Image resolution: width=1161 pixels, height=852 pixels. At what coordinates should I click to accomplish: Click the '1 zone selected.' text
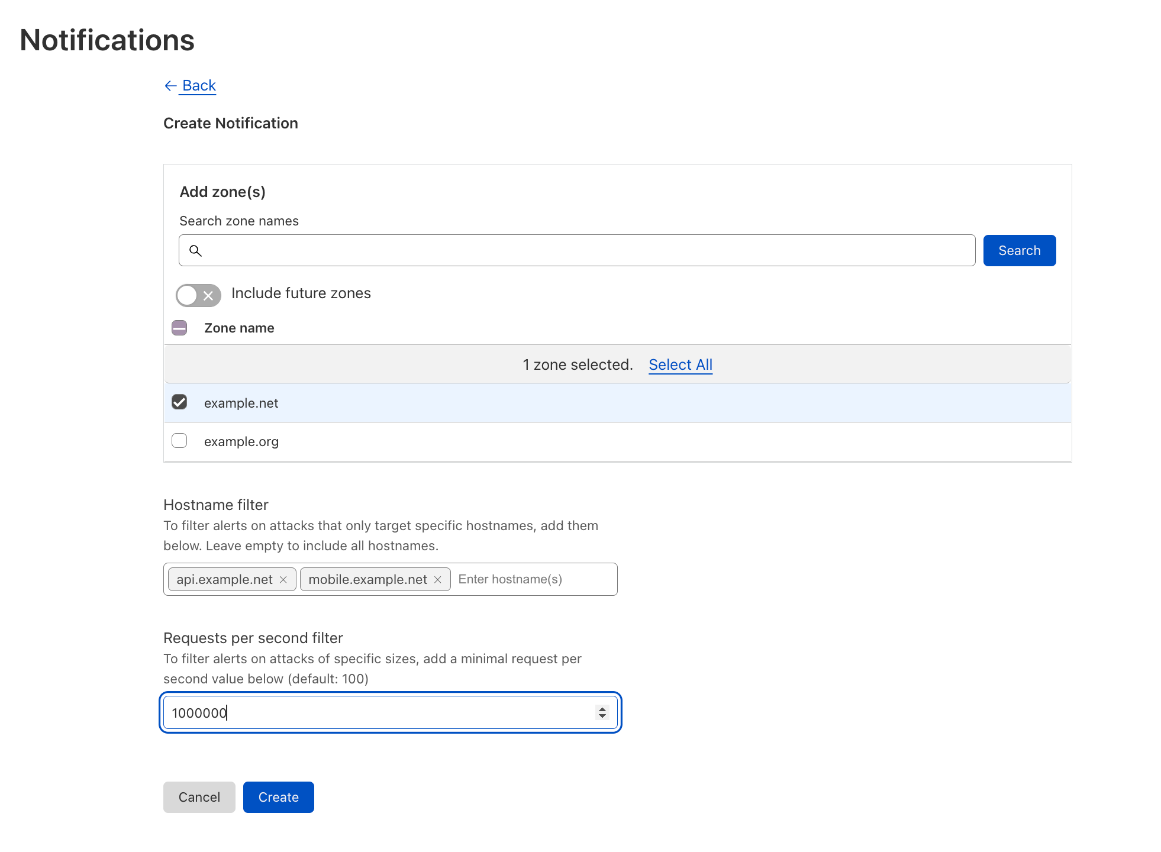[x=578, y=364]
